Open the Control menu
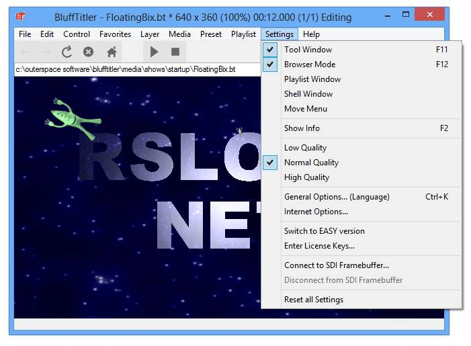Image resolution: width=471 pixels, height=346 pixels. 77,34
